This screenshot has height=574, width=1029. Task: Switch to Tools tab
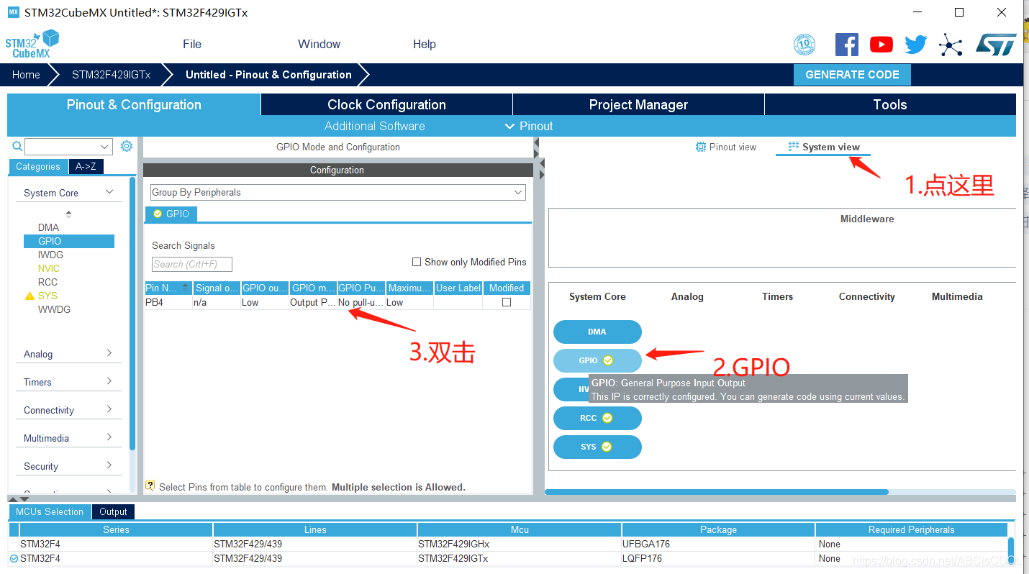[890, 104]
